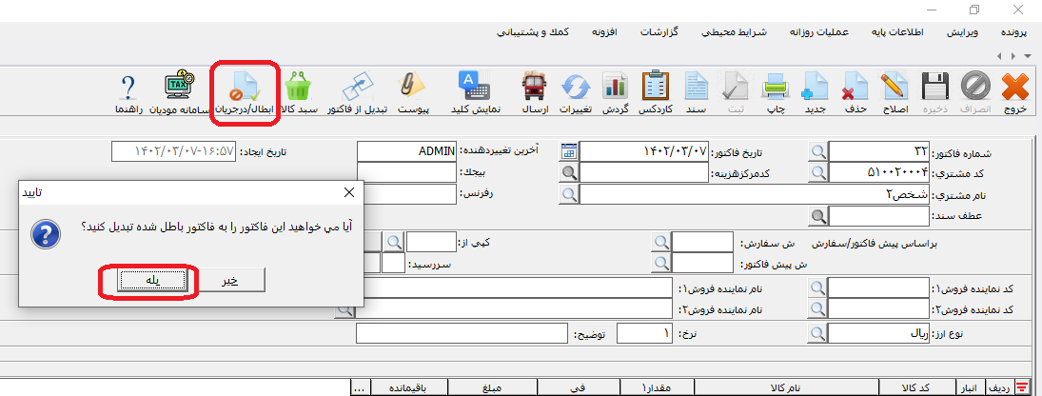1042x396 pixels.
Task: Click the search magnifier beside کدمرکزهزینه
Action: [569, 172]
